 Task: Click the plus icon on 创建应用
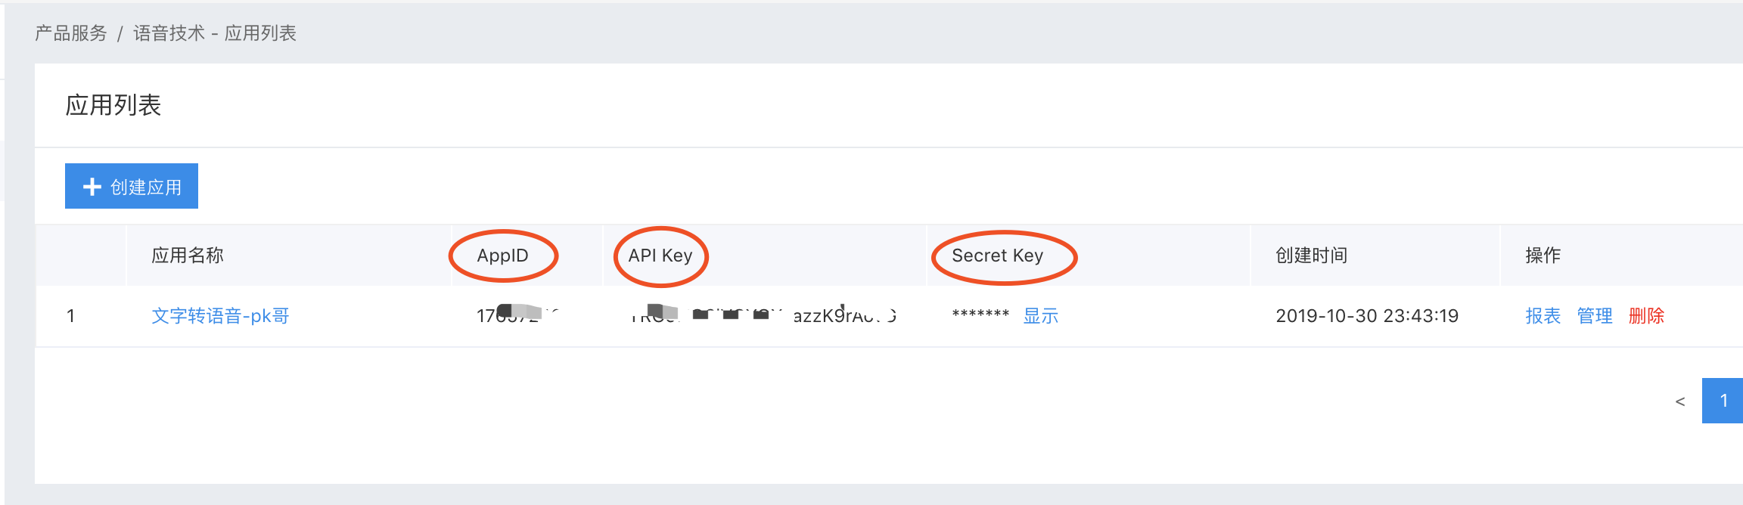pyautogui.click(x=92, y=187)
